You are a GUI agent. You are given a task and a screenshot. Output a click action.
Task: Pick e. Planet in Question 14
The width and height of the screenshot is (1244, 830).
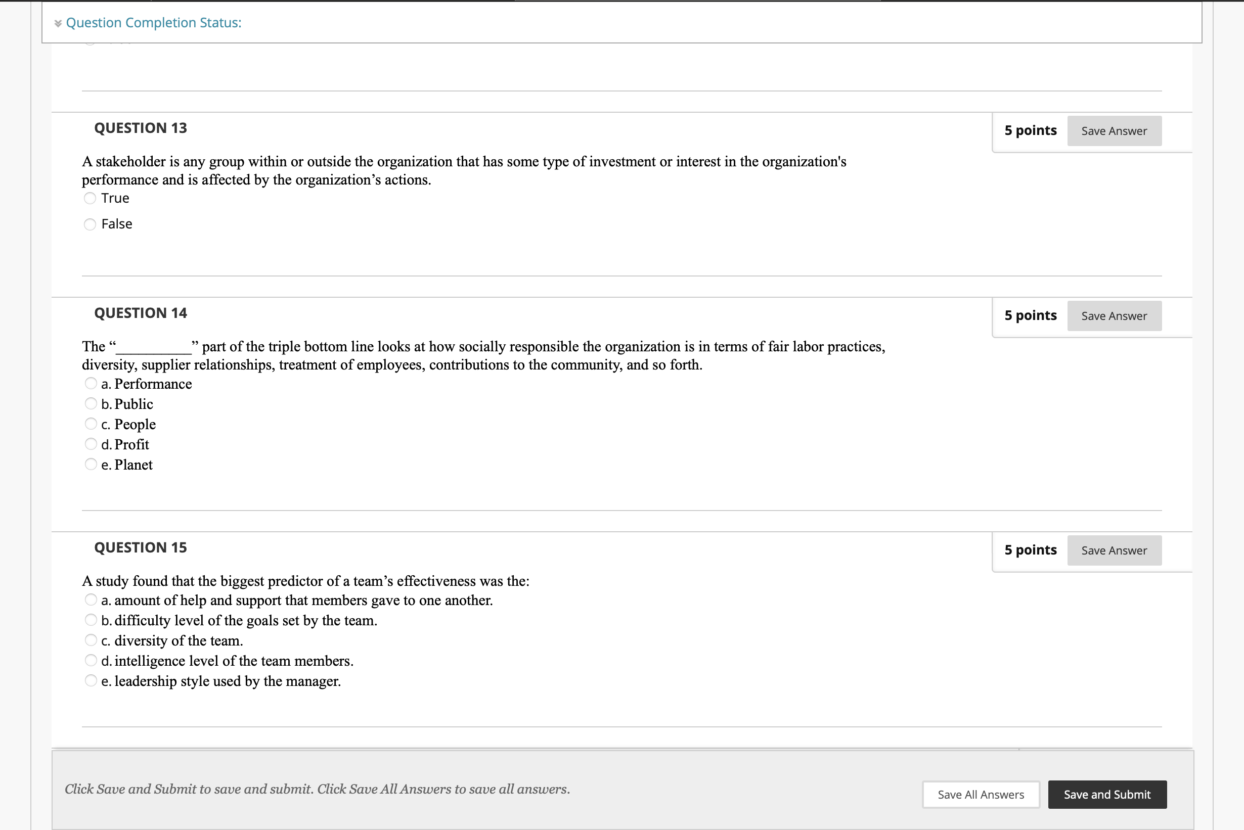(x=91, y=464)
